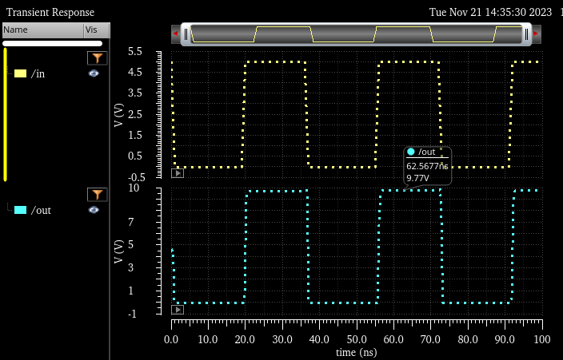
Task: Expand the play arrow in the /out strip
Action: tap(178, 309)
